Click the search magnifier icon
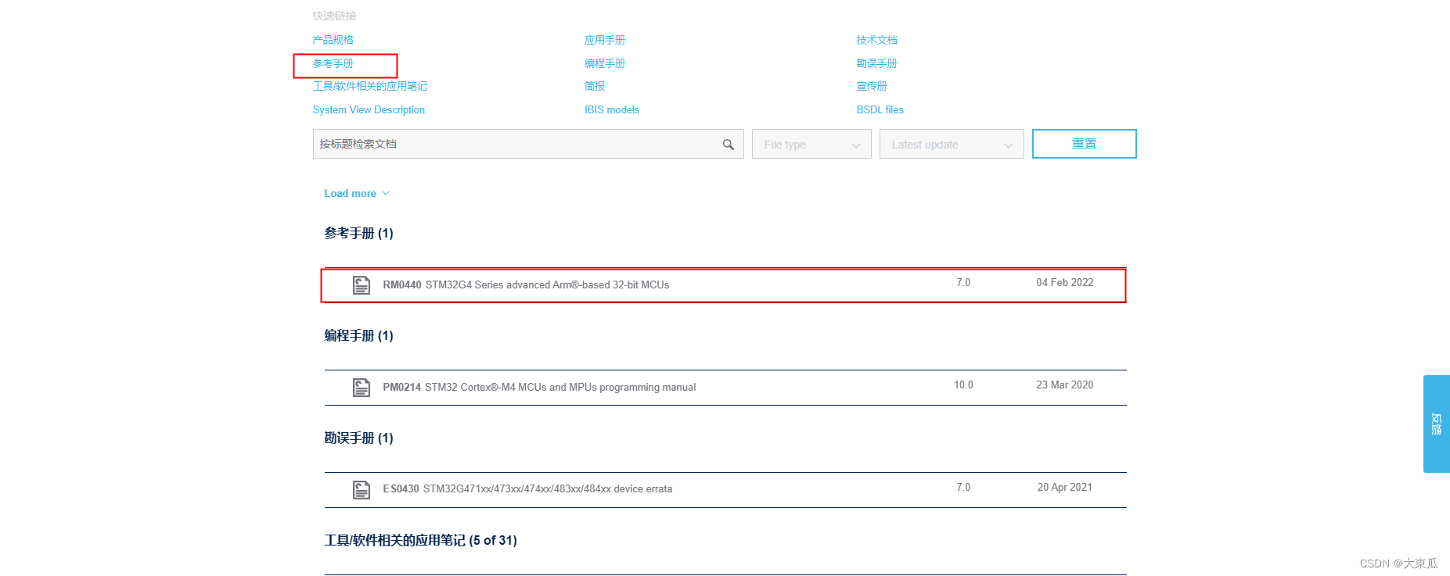Viewport: 1450px width, 576px height. pyautogui.click(x=728, y=145)
